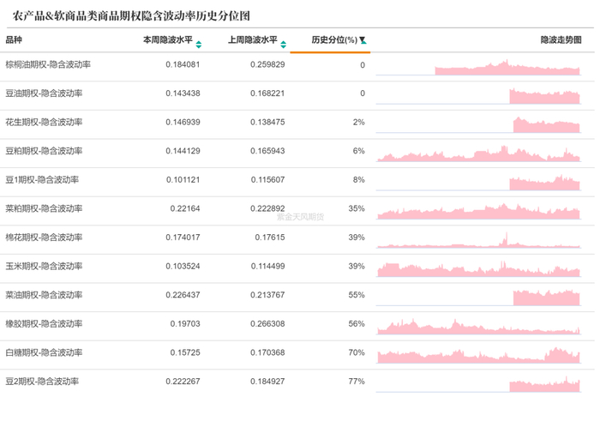
Task: Click the 本周隐波水平 sort icon
Action: pyautogui.click(x=199, y=44)
